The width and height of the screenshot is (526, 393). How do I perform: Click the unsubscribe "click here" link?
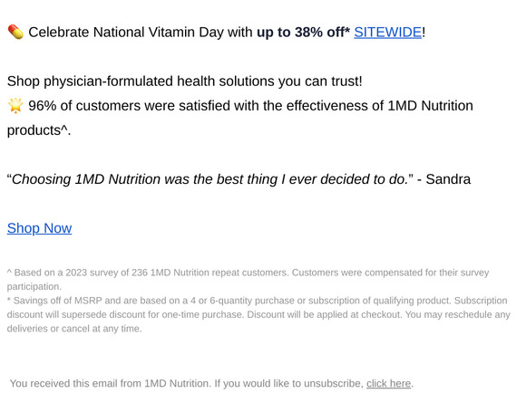(x=388, y=383)
